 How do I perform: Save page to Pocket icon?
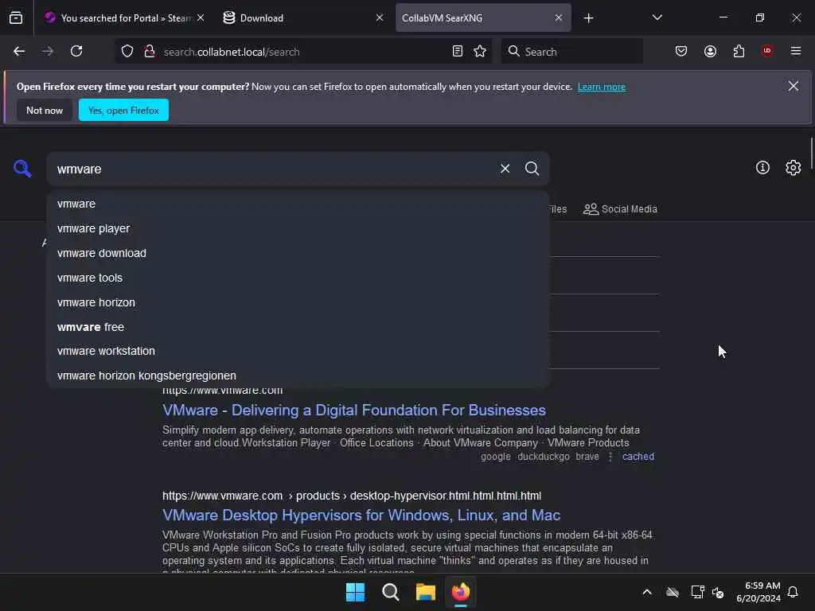(x=681, y=52)
